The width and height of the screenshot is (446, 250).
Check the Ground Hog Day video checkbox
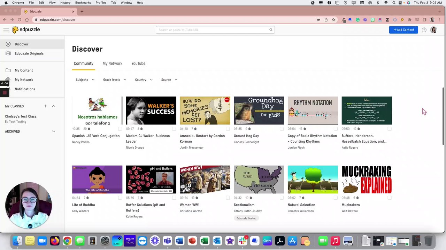[x=282, y=129]
